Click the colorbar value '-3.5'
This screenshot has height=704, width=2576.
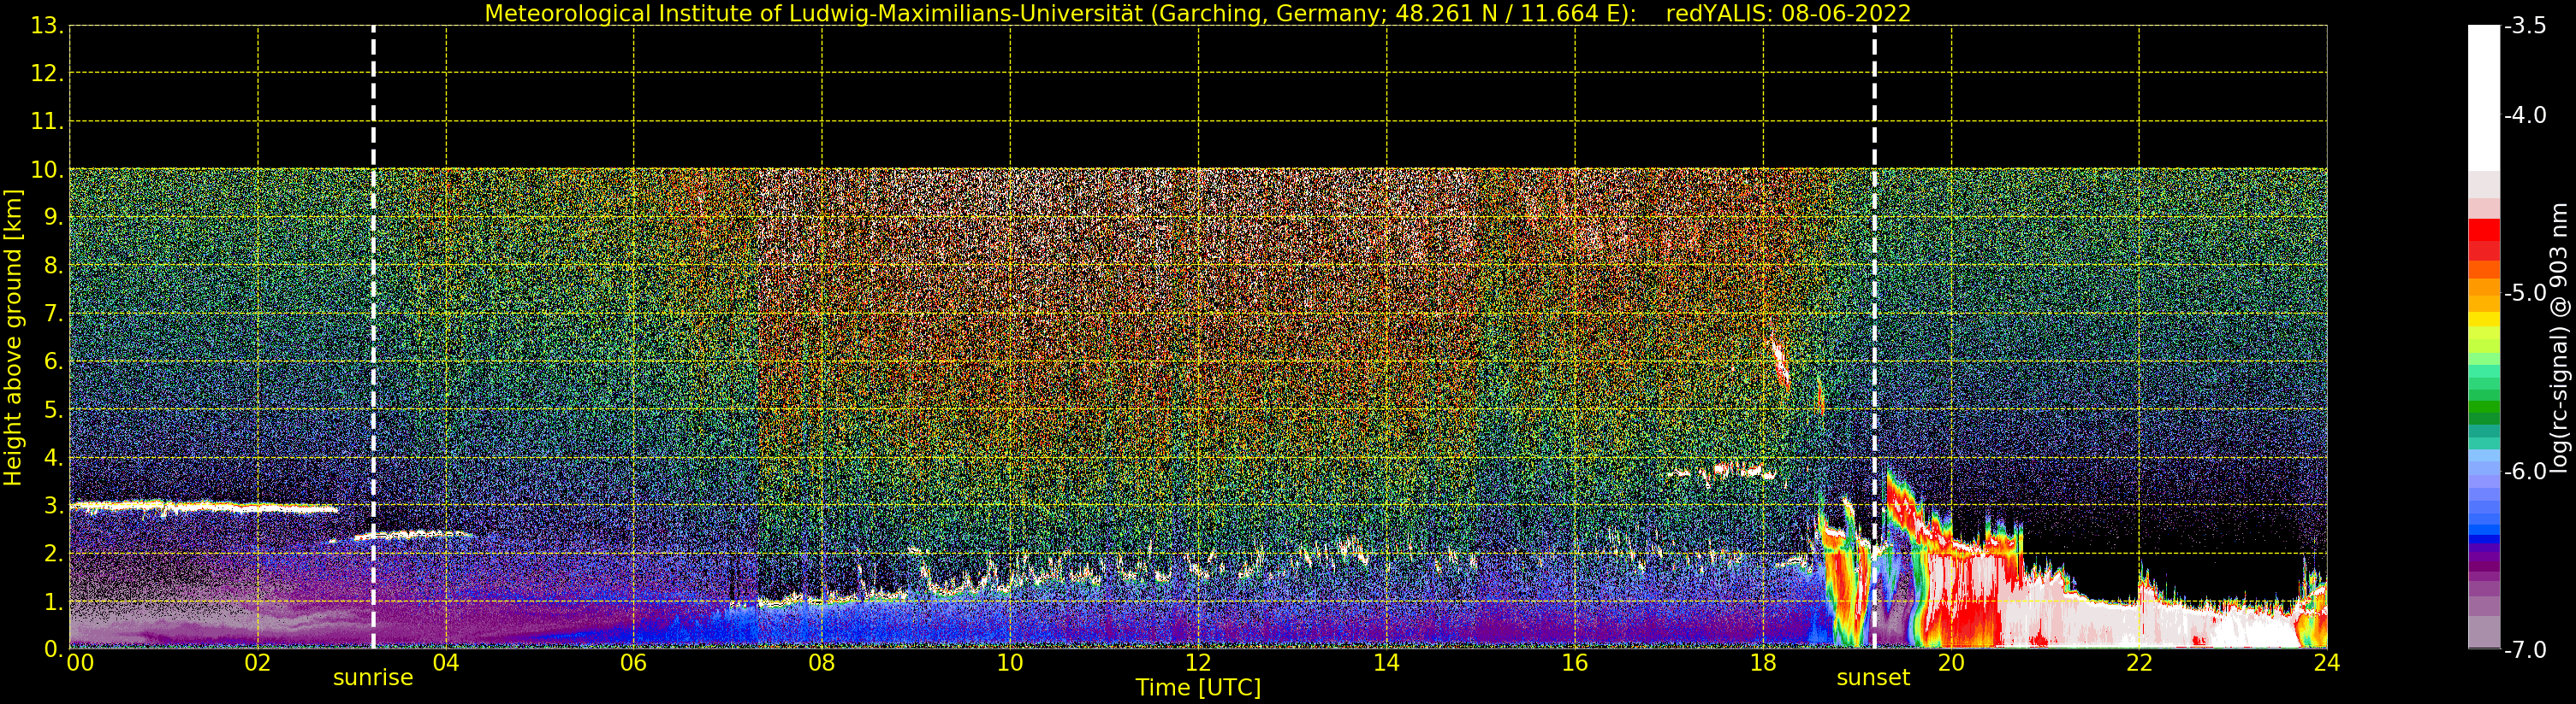[x=2525, y=26]
